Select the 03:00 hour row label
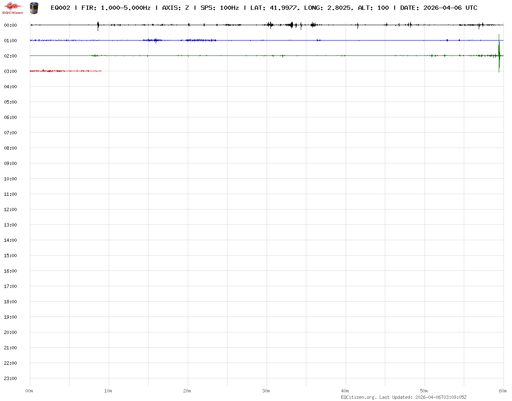 (10, 71)
